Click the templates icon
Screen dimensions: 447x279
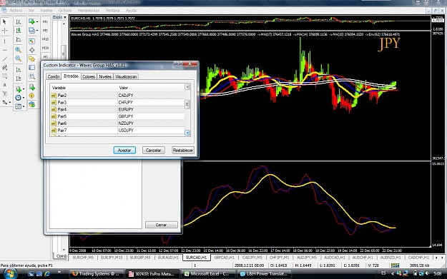(18, 106)
